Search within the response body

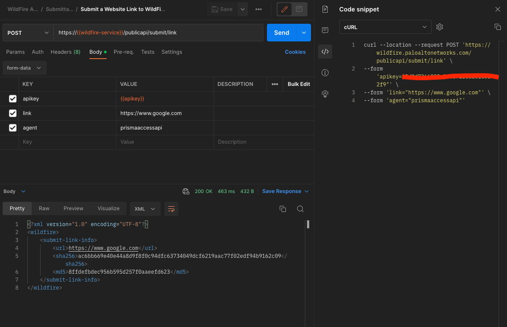click(x=300, y=209)
